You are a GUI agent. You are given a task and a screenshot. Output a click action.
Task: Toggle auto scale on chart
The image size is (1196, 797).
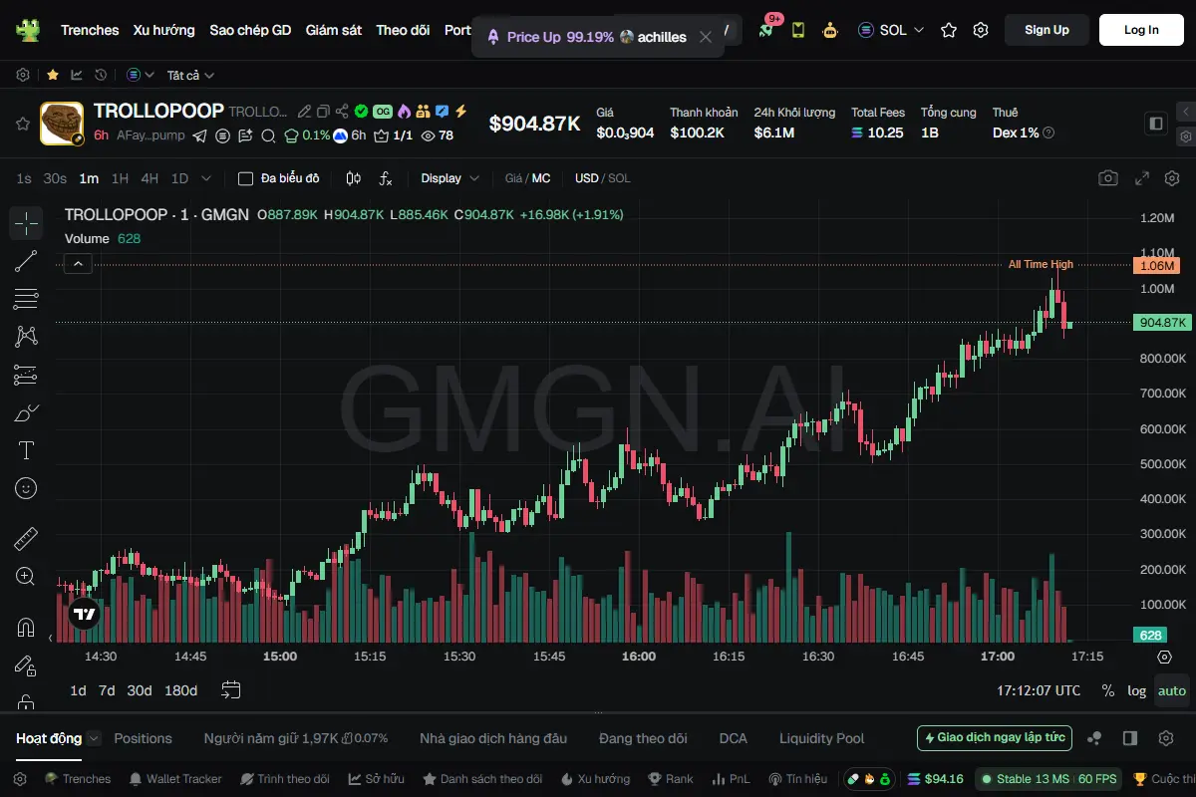pyautogui.click(x=1172, y=690)
